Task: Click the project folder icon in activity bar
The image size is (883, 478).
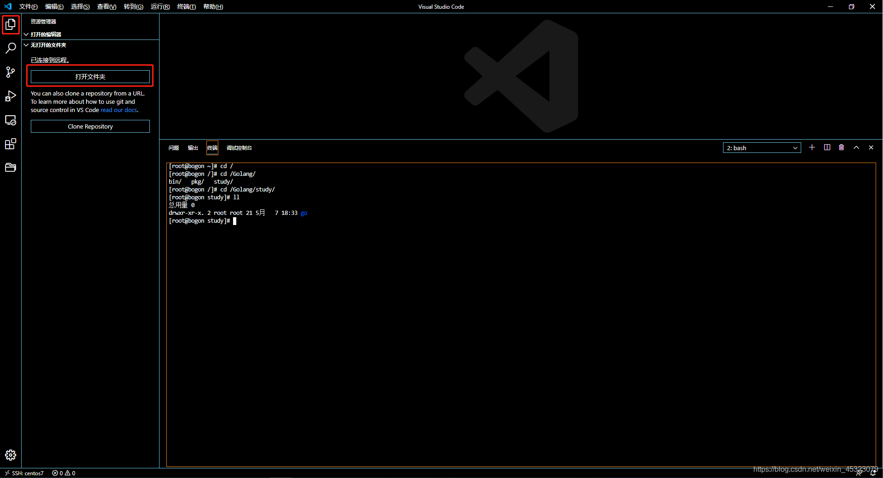Action: [x=11, y=168]
